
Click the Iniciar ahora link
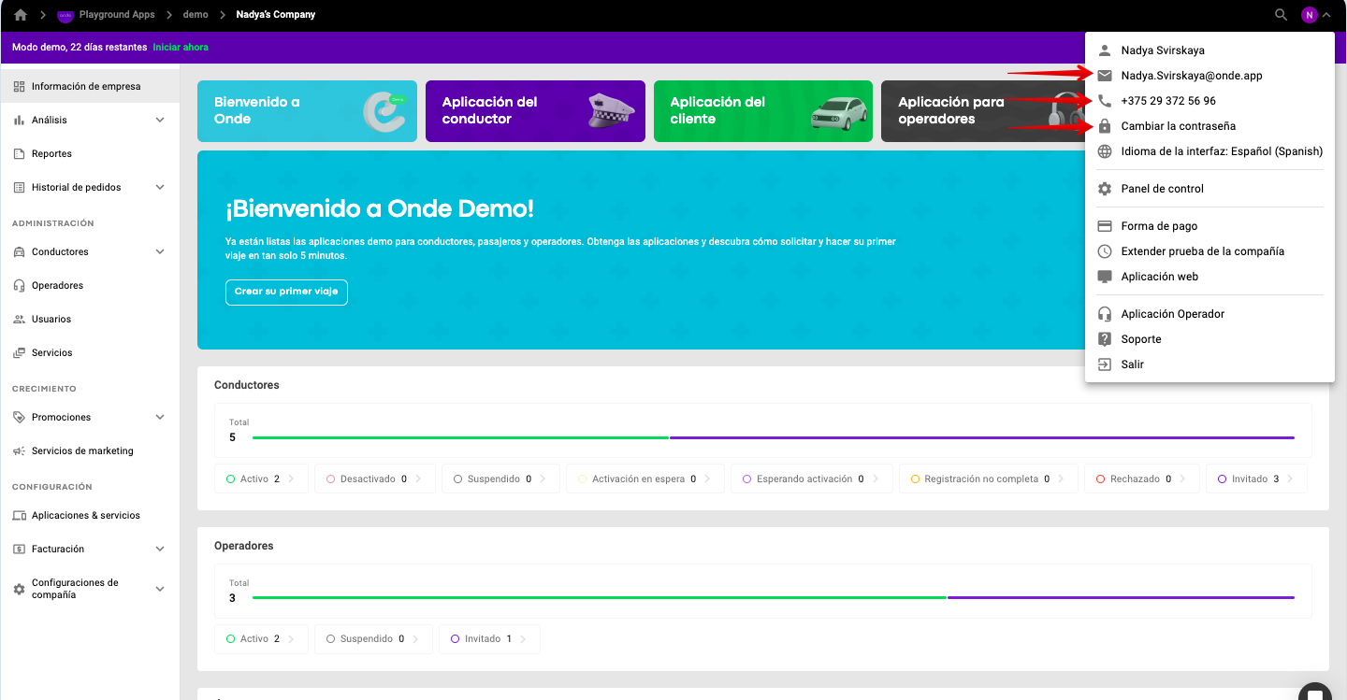(x=181, y=48)
